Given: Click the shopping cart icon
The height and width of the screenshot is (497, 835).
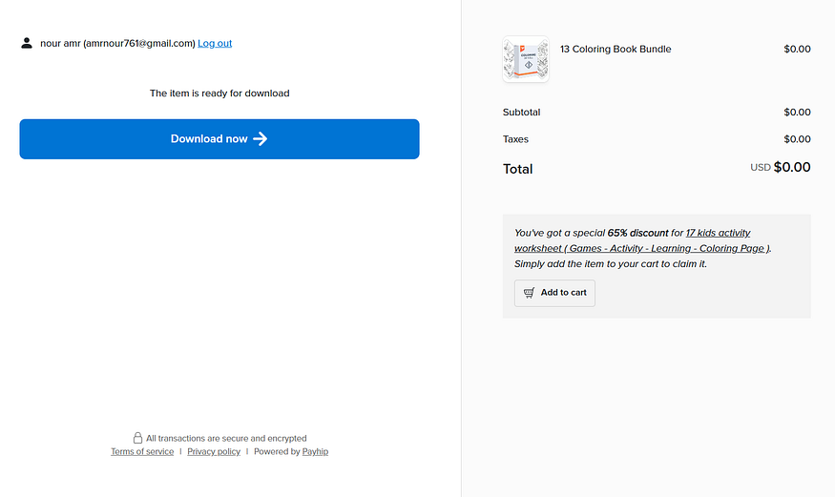Looking at the screenshot, I should click(x=529, y=293).
